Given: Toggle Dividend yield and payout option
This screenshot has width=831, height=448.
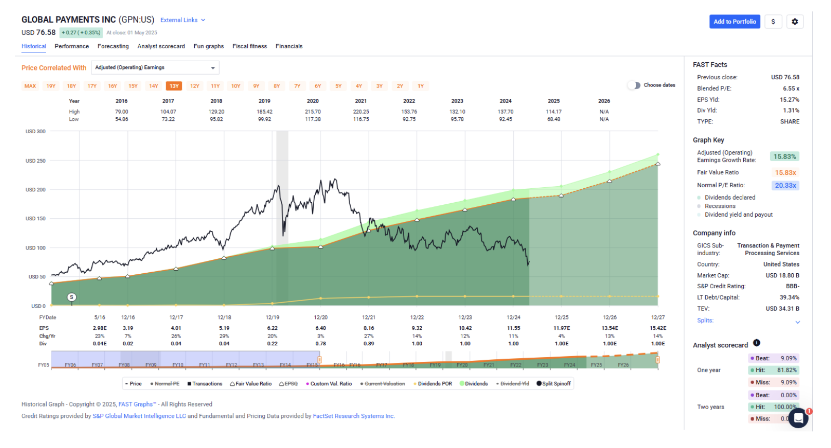Looking at the screenshot, I should (735, 215).
